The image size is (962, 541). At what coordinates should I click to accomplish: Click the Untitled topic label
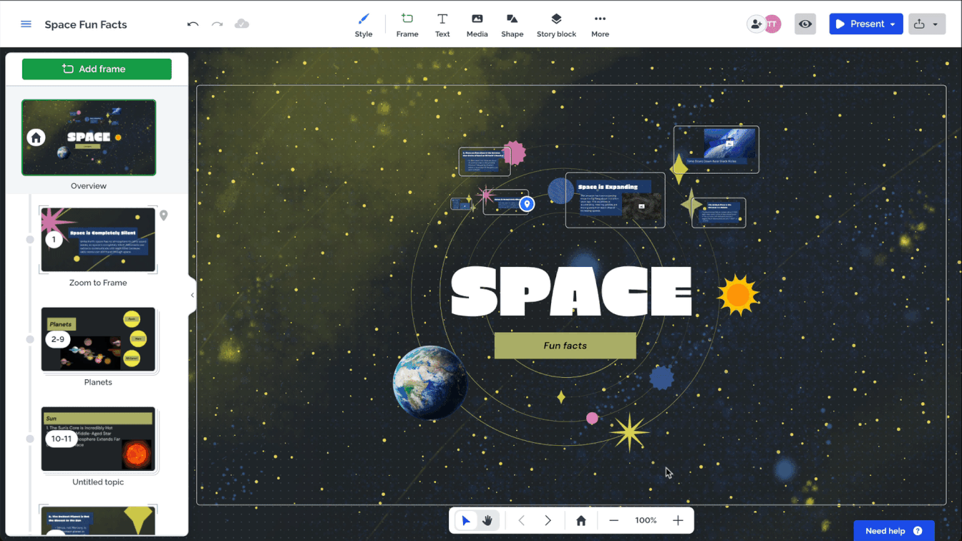[98, 482]
